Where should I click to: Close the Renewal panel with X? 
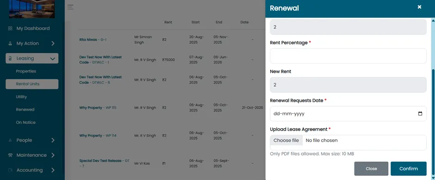pos(419,7)
